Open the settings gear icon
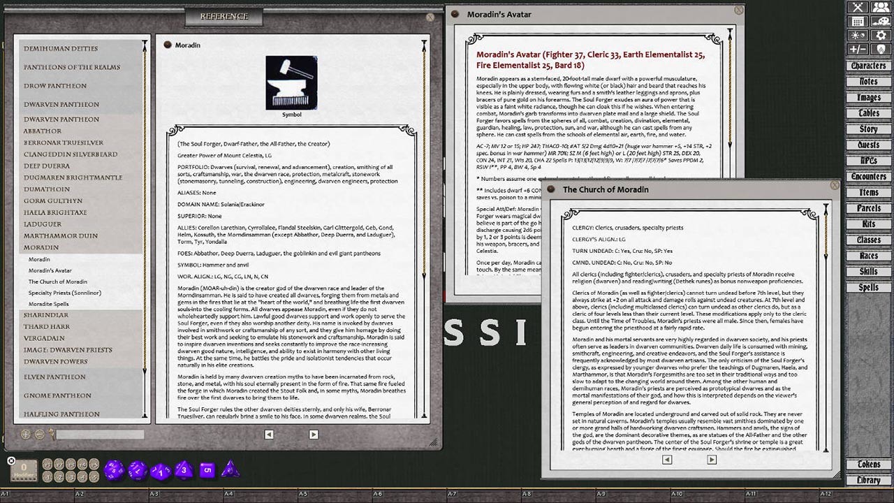 coord(881,35)
